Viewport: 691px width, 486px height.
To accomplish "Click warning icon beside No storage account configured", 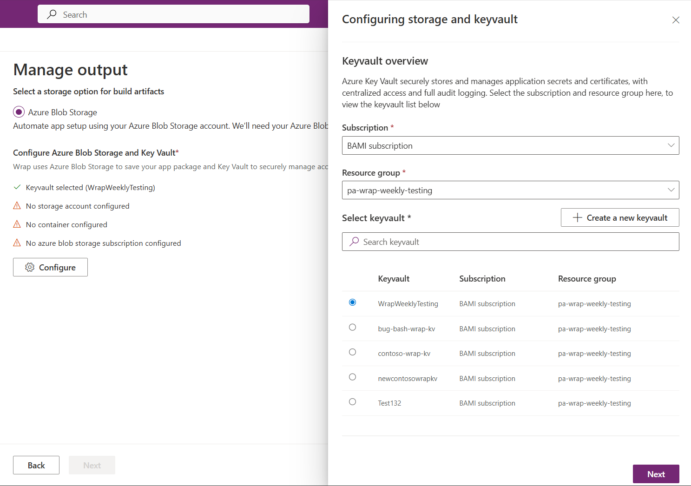I will 17,206.
